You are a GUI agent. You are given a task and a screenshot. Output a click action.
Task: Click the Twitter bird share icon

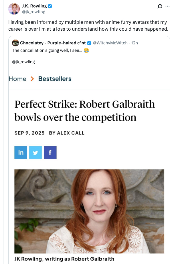pos(35,152)
